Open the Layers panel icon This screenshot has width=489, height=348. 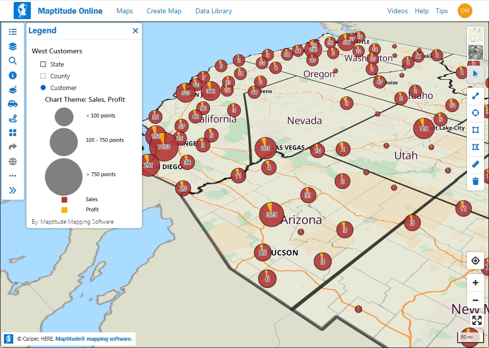[x=12, y=46]
